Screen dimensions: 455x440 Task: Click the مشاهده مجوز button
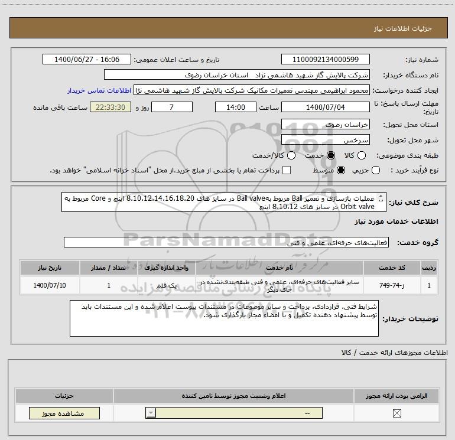[64, 413]
